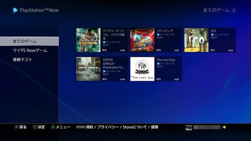
Task: Click the PS Now icon on ICO card
Action: pyautogui.click(x=212, y=34)
